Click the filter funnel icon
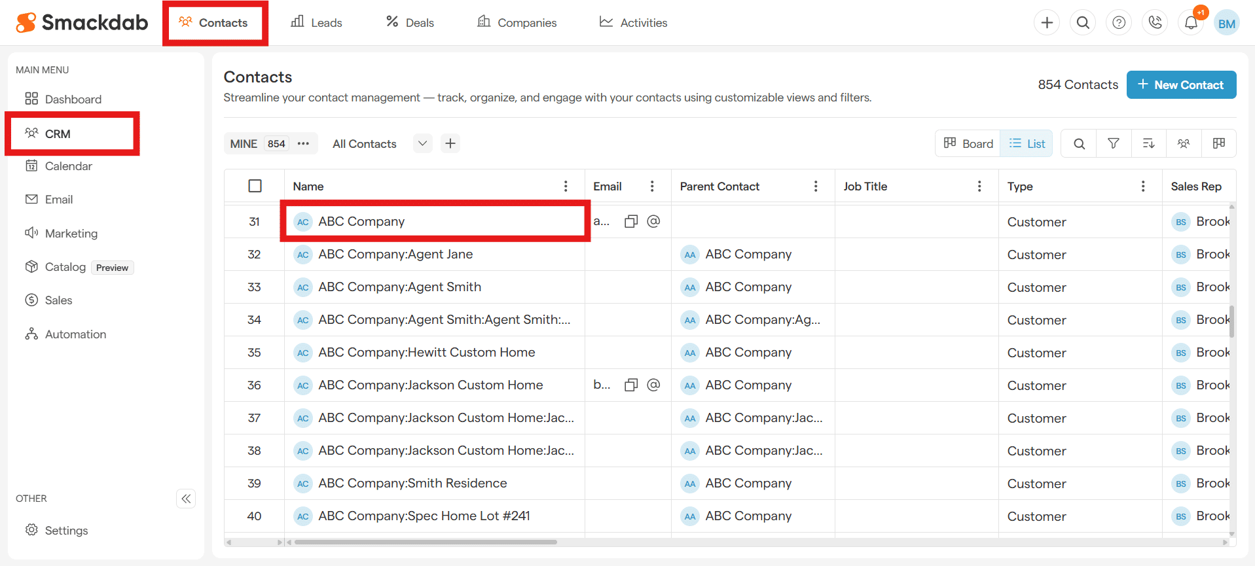This screenshot has height=566, width=1255. coord(1114,143)
